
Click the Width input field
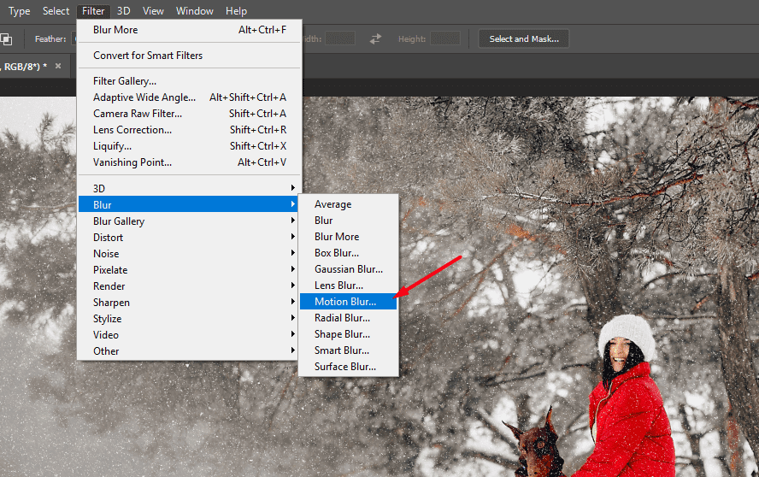340,38
